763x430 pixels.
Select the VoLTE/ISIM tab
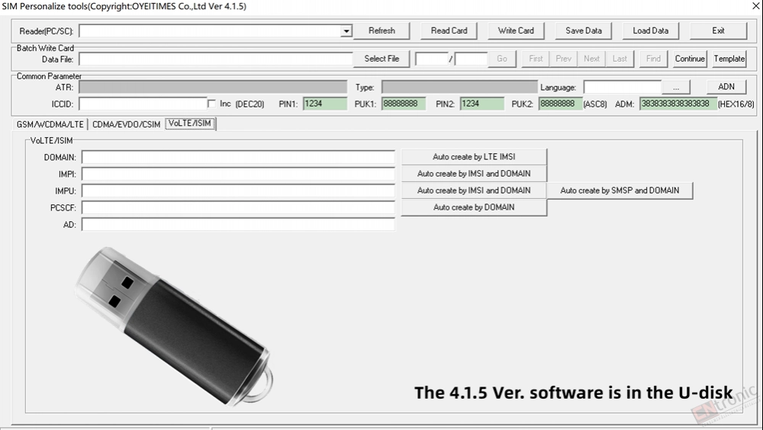pos(190,124)
